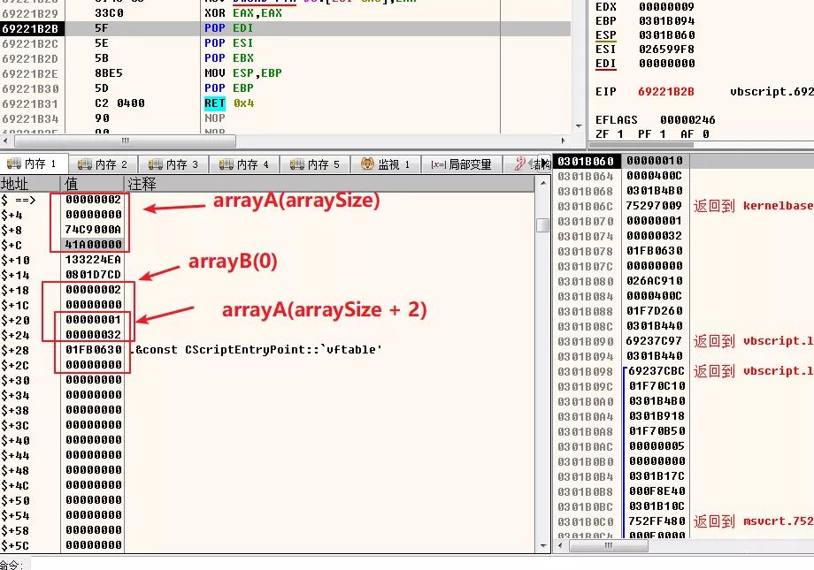Click the disassembly scroll-down arrow
This screenshot has height=570, width=814.
click(x=579, y=126)
